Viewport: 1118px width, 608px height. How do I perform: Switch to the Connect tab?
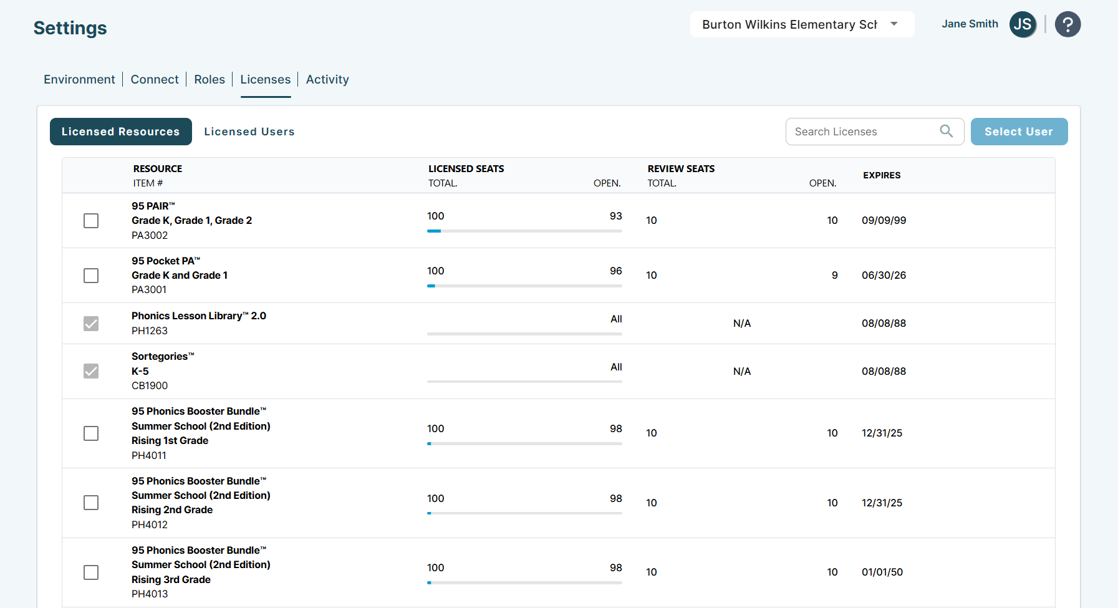click(x=155, y=79)
